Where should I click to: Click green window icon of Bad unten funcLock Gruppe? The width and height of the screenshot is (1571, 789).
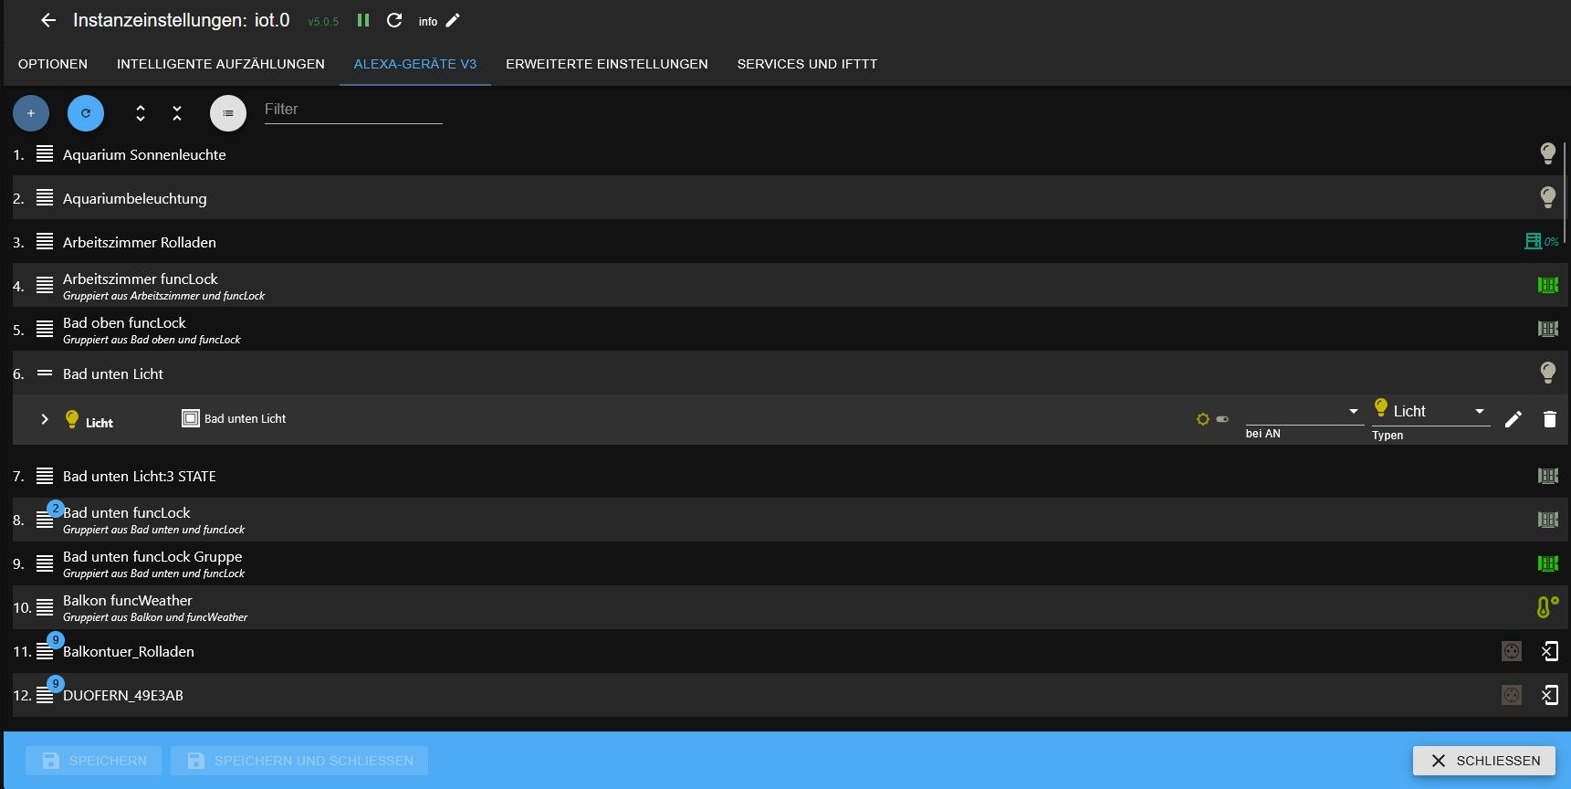point(1548,563)
